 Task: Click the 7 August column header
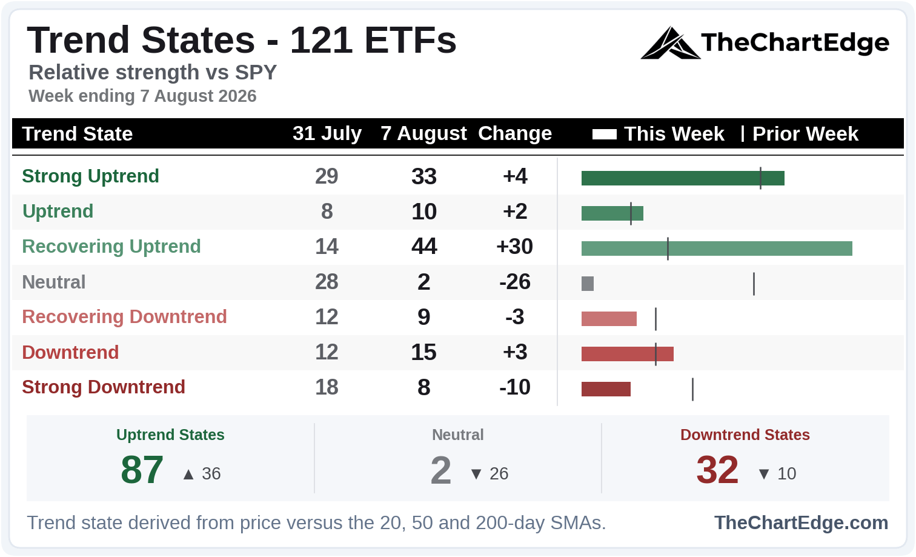[423, 133]
